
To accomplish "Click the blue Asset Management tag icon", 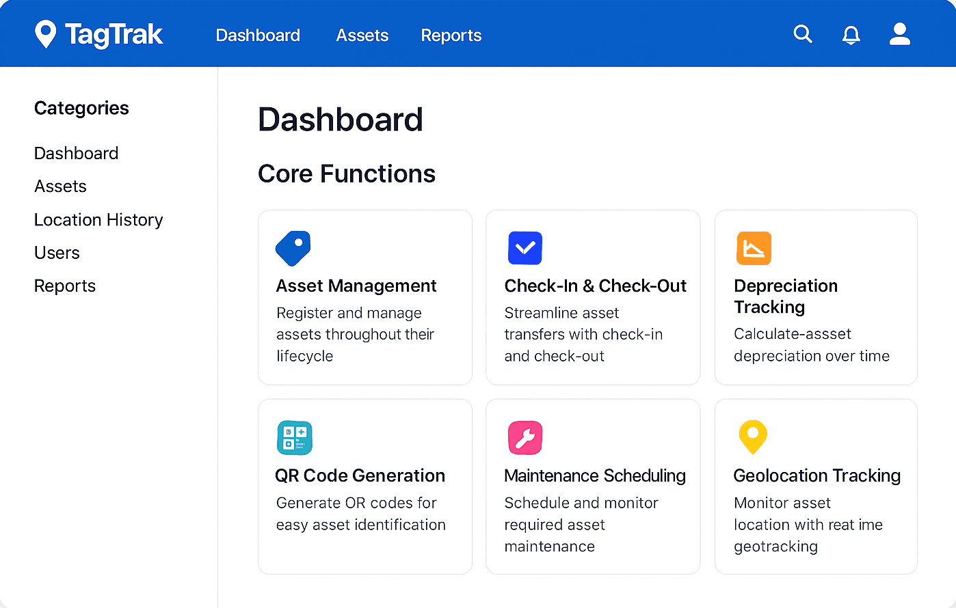I will (x=293, y=248).
